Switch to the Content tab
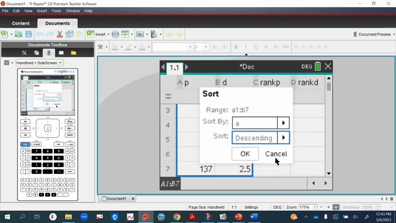The image size is (396, 223). point(21,23)
